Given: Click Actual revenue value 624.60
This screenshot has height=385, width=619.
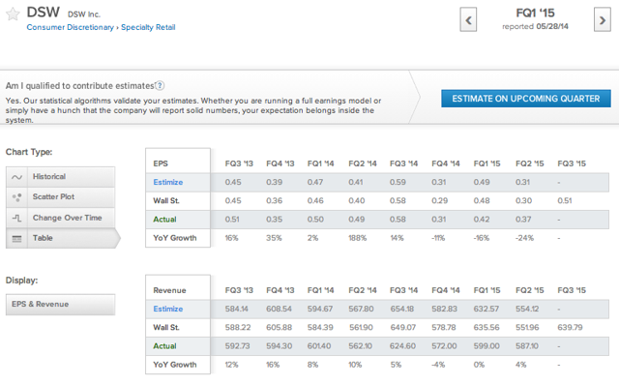Looking at the screenshot, I should pyautogui.click(x=402, y=346).
